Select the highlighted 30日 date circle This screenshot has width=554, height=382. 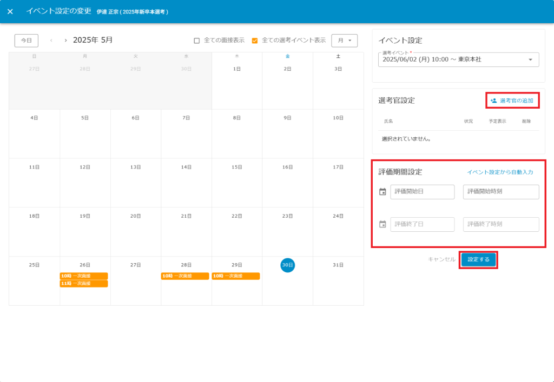[x=287, y=265]
